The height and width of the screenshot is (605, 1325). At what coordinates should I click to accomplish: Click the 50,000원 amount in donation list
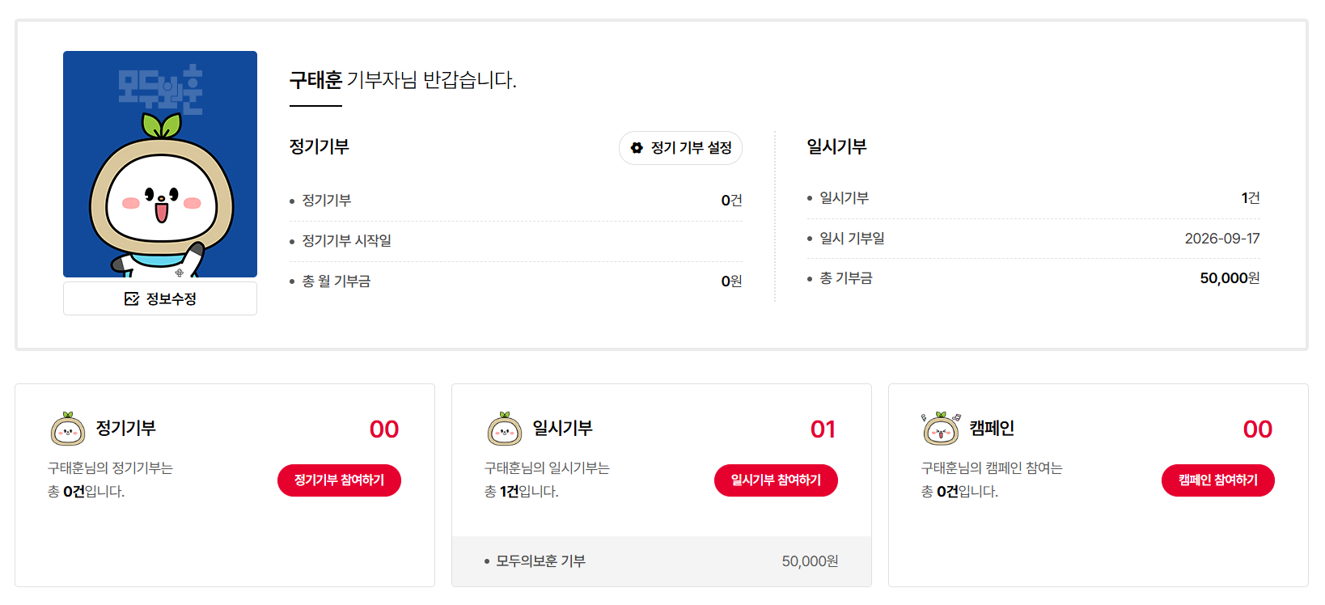pyautogui.click(x=810, y=561)
